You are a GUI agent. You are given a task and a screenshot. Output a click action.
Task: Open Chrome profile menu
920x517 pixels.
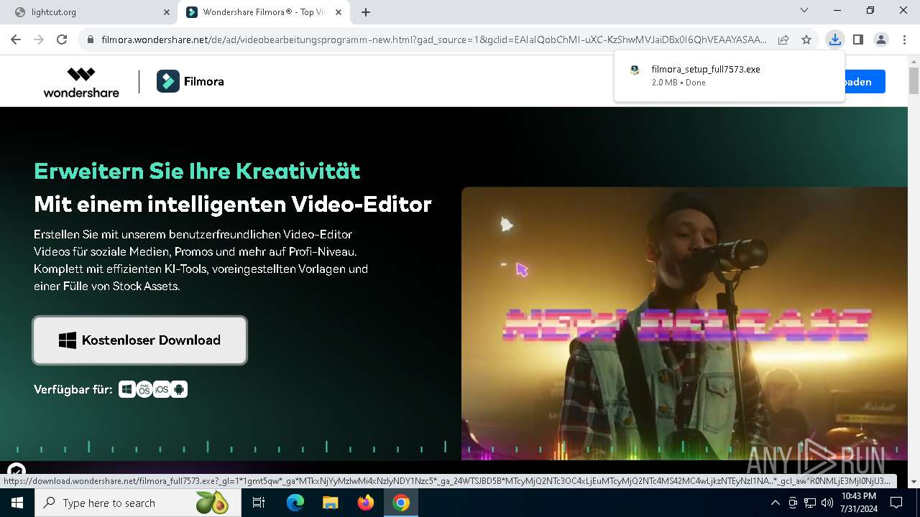(x=881, y=39)
